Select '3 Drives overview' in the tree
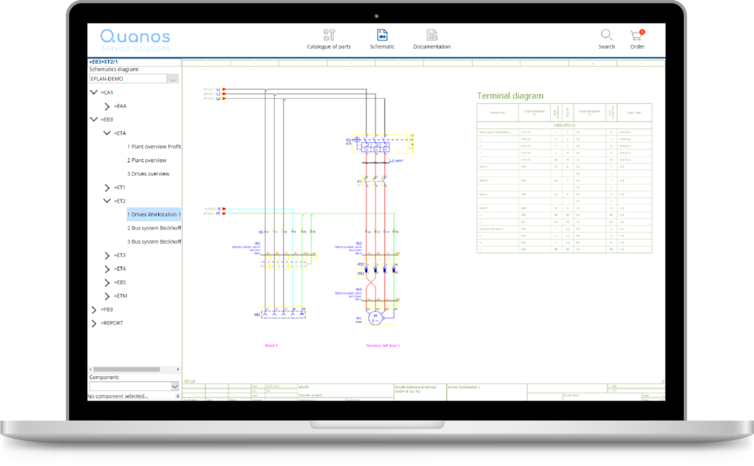The image size is (754, 466). pyautogui.click(x=148, y=173)
